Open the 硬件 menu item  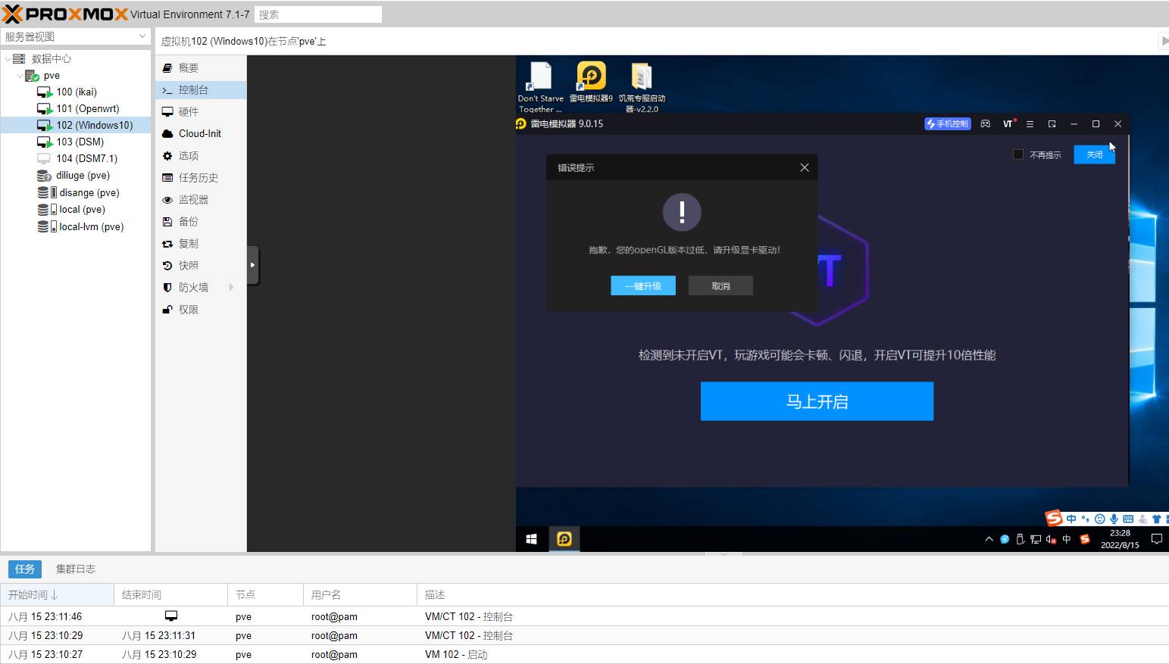tap(189, 111)
